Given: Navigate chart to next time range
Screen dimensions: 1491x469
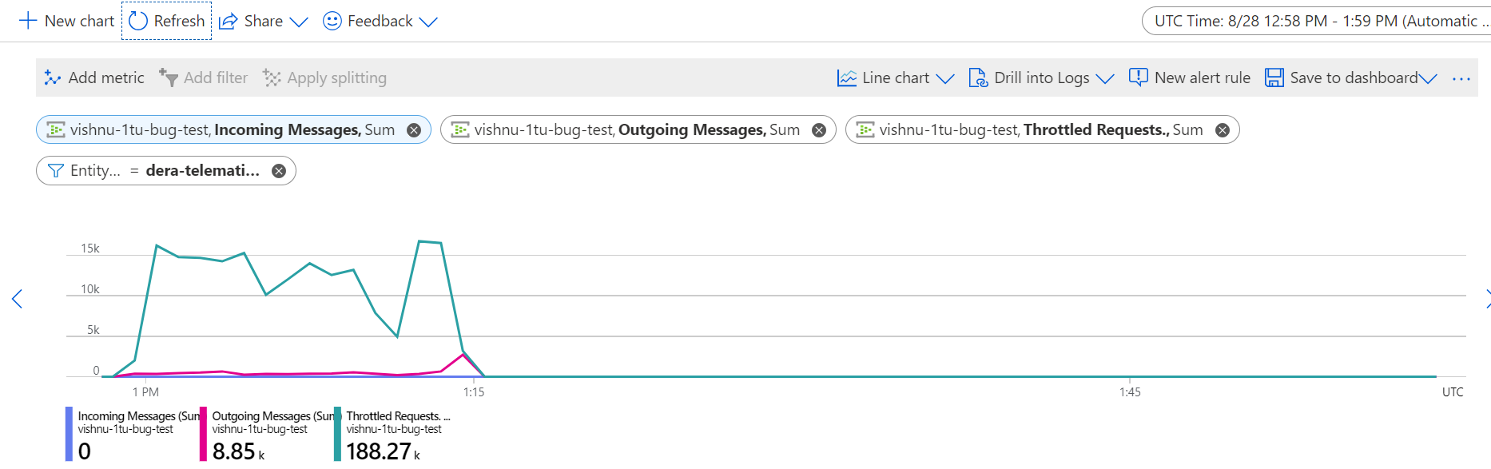Looking at the screenshot, I should coord(1486,299).
